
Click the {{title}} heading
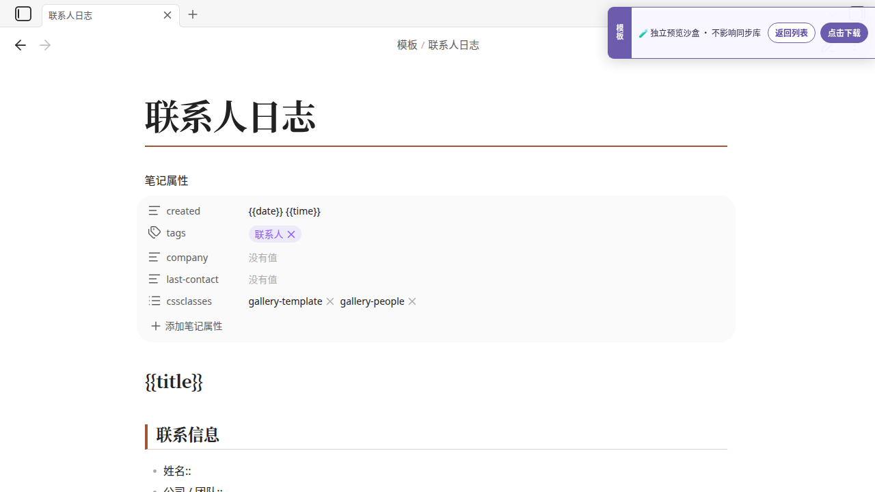[174, 381]
